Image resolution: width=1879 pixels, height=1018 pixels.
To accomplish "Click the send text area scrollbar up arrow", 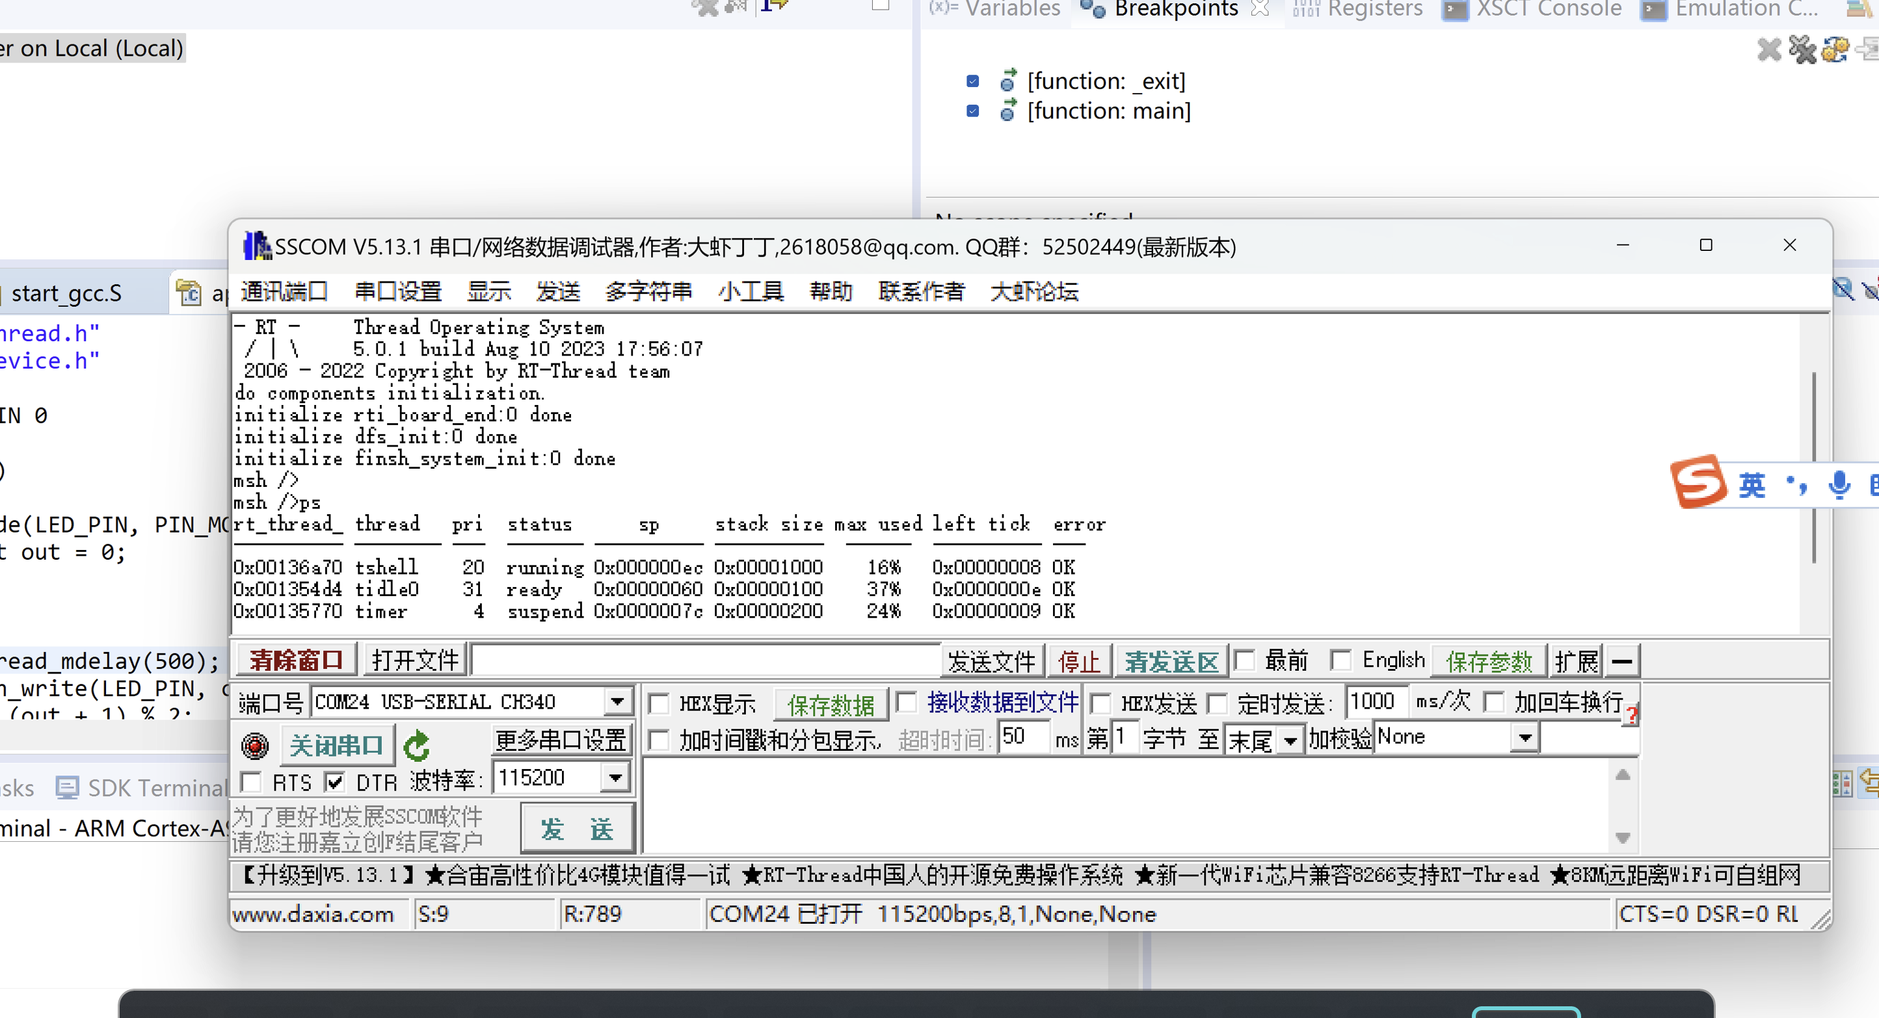I will pos(1622,775).
